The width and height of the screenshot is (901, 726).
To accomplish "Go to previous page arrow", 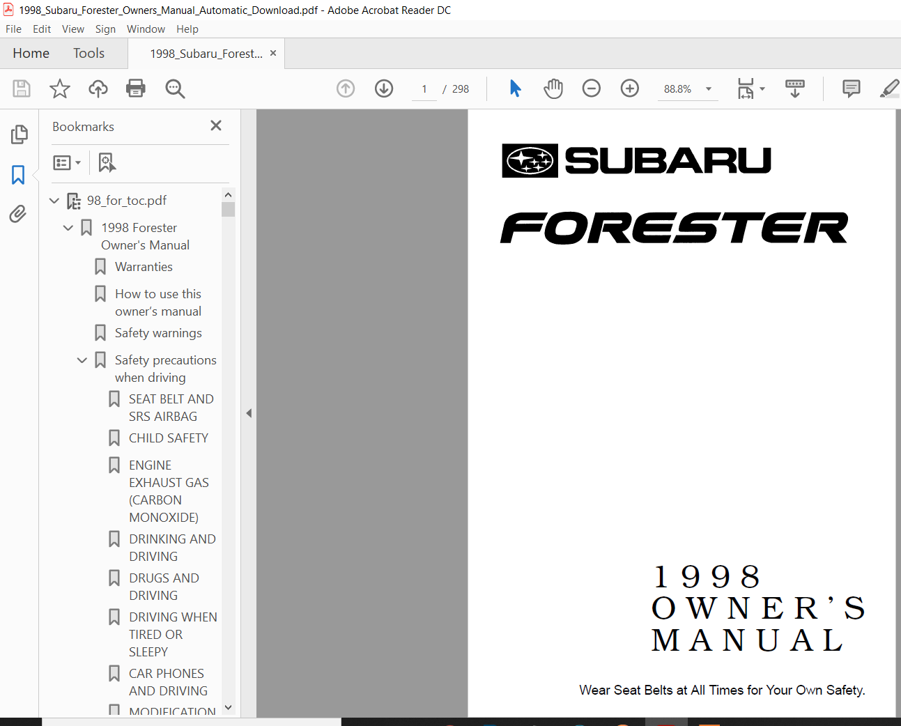I will tap(346, 88).
